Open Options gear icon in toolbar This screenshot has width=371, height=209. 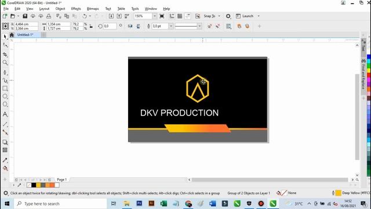pyautogui.click(x=228, y=16)
